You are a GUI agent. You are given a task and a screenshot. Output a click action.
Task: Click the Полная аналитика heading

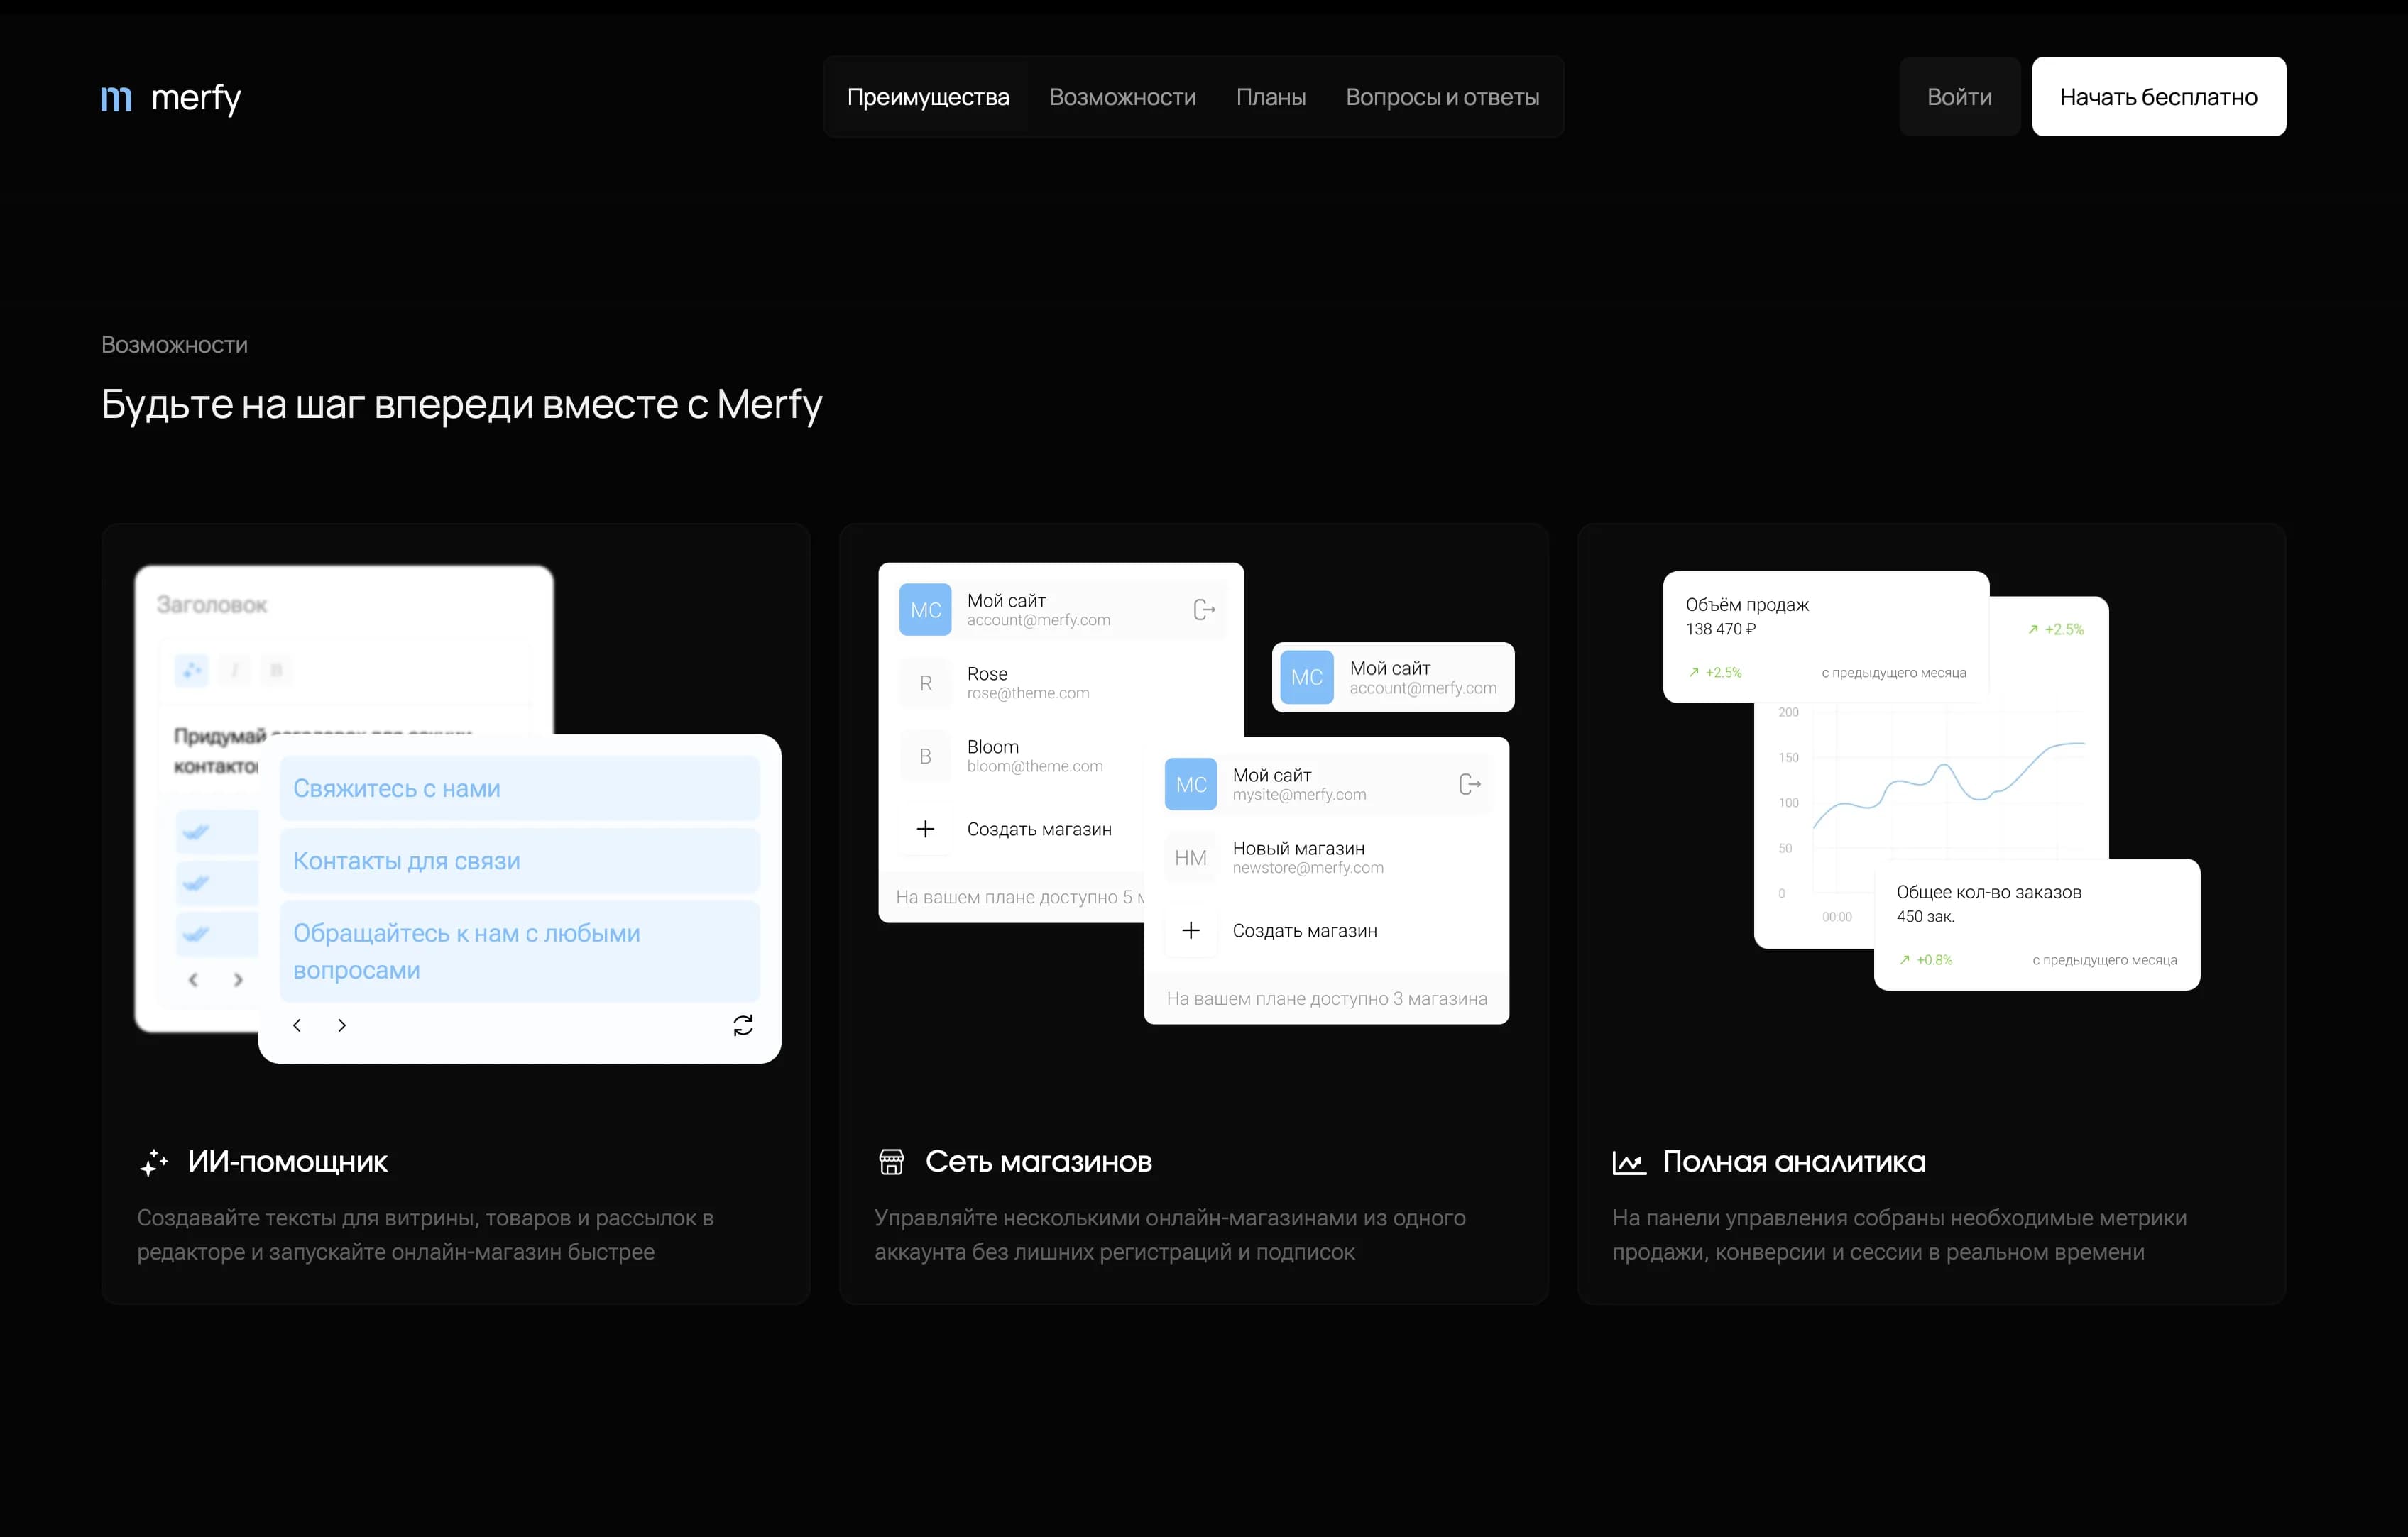tap(1794, 1161)
